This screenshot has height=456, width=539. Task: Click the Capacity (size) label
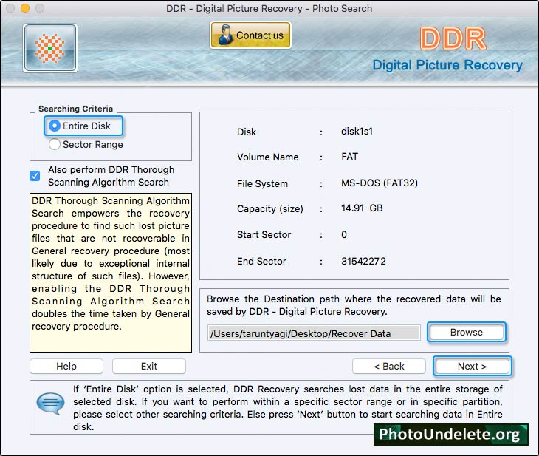[270, 209]
